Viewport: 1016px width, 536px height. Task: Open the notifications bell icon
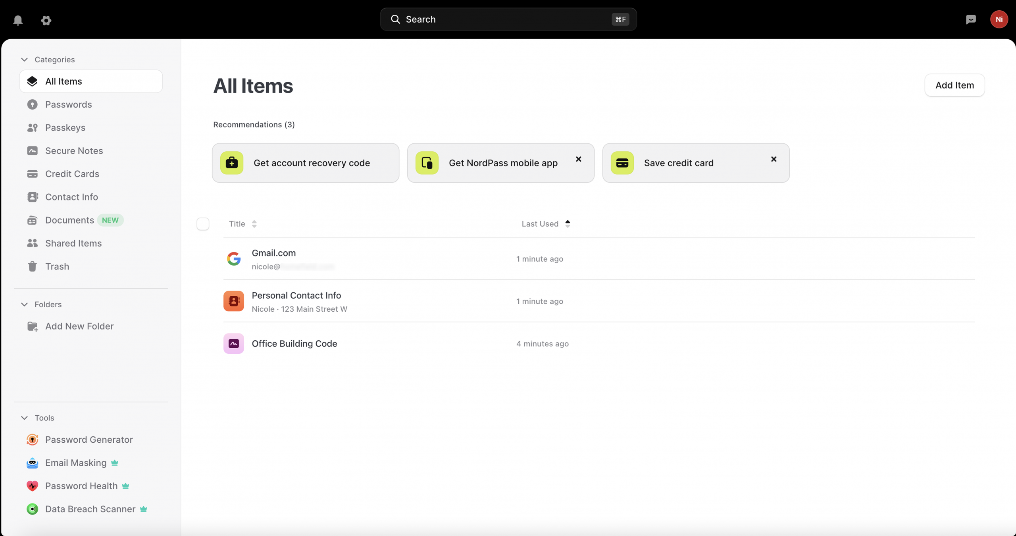(x=18, y=20)
